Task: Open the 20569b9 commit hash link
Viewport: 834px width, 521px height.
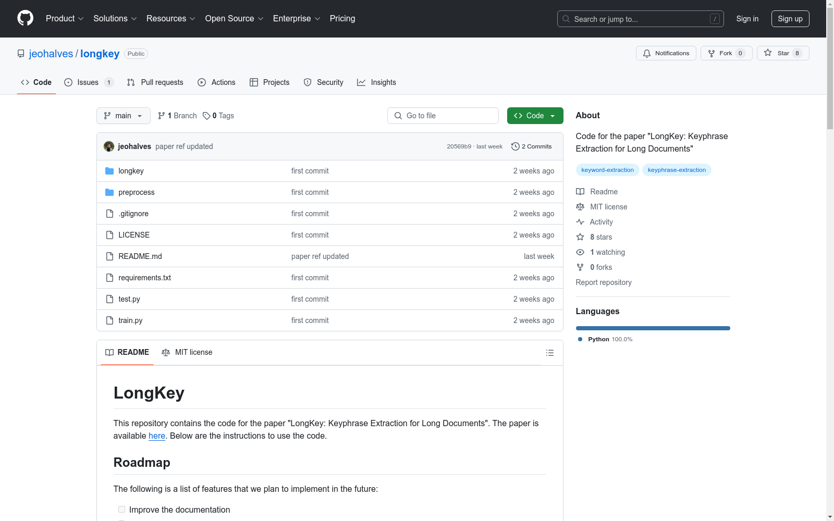Action: [x=459, y=146]
